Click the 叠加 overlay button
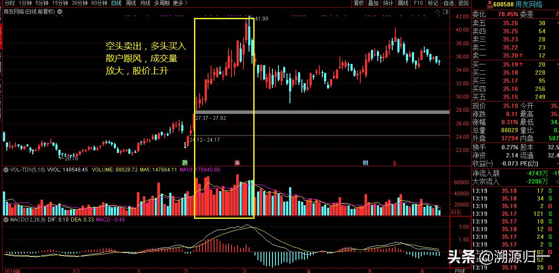Screen dimensions: 559x273 point(373,3)
